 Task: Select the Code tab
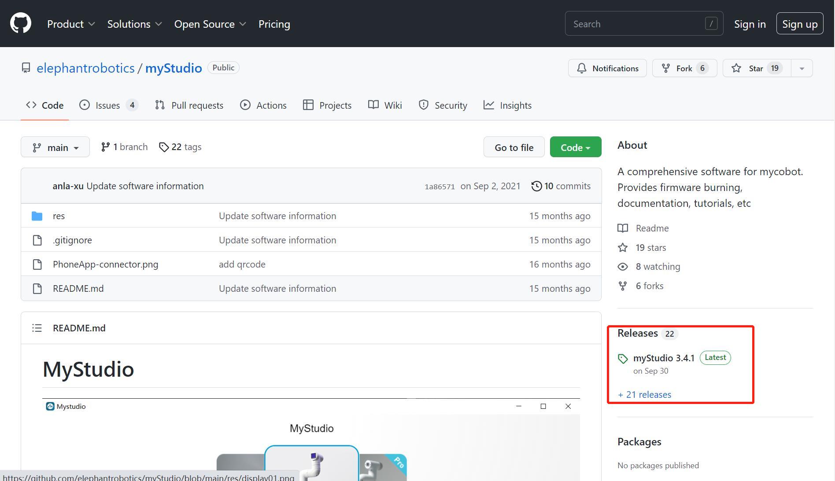tap(44, 105)
